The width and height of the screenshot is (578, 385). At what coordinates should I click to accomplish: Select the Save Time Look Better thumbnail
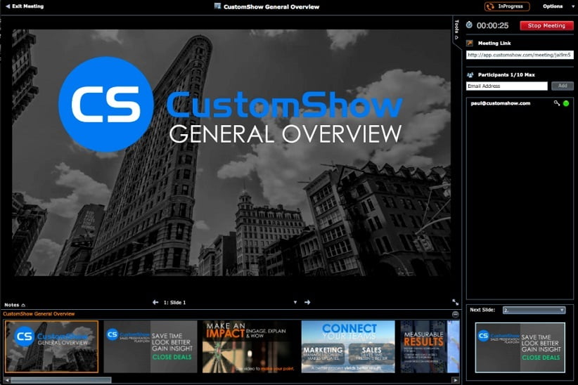(x=150, y=346)
